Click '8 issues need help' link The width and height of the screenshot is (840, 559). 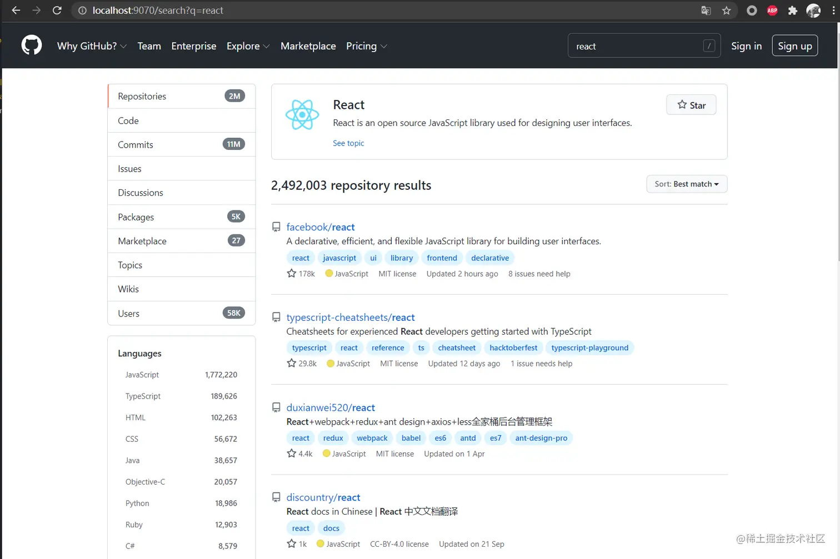[539, 274]
